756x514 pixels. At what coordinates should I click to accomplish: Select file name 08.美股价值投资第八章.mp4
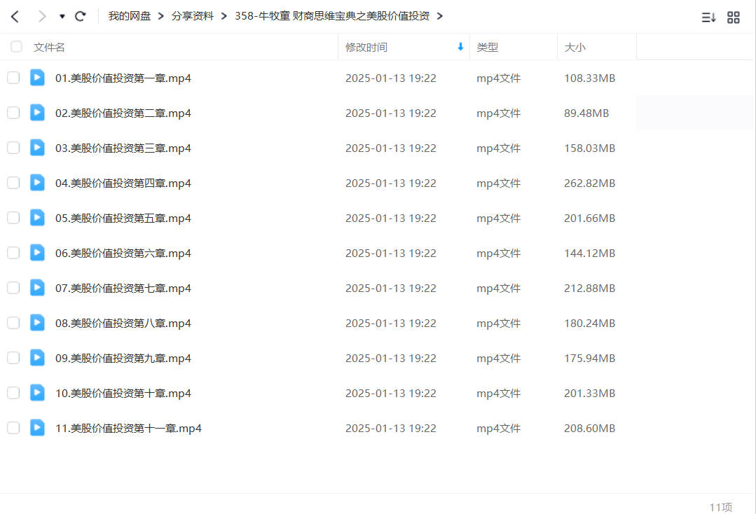(x=123, y=324)
